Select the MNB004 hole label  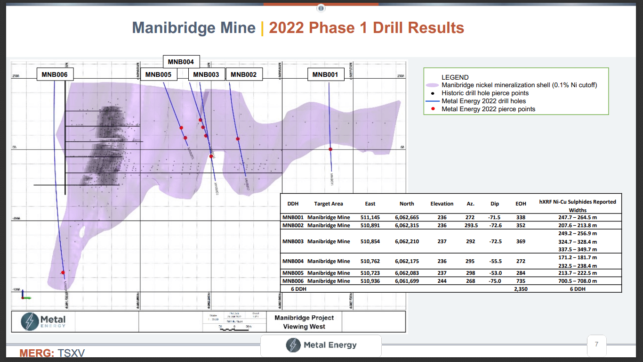click(181, 62)
